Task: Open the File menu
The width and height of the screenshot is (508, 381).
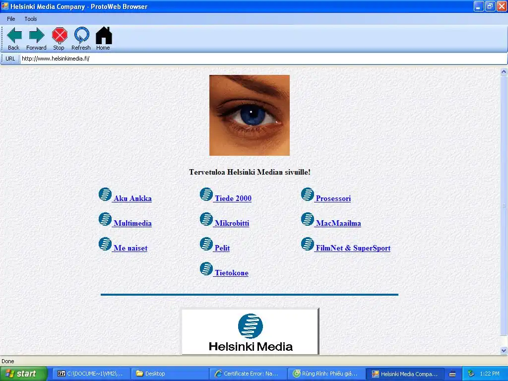Action: [x=11, y=19]
